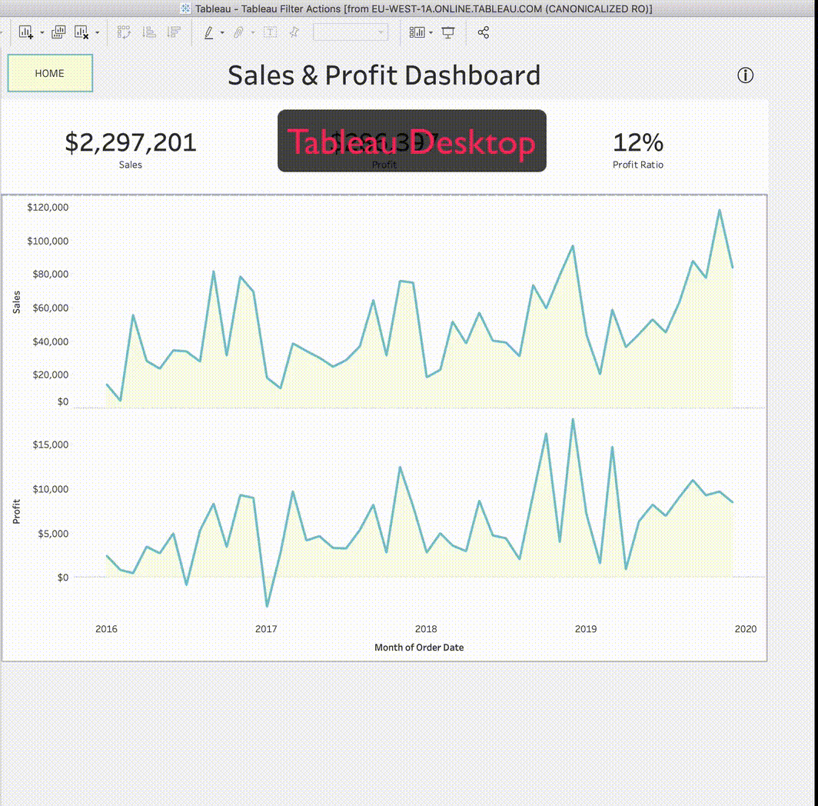Click the Month of Order Date axis title
This screenshot has height=806, width=818.
tap(419, 648)
